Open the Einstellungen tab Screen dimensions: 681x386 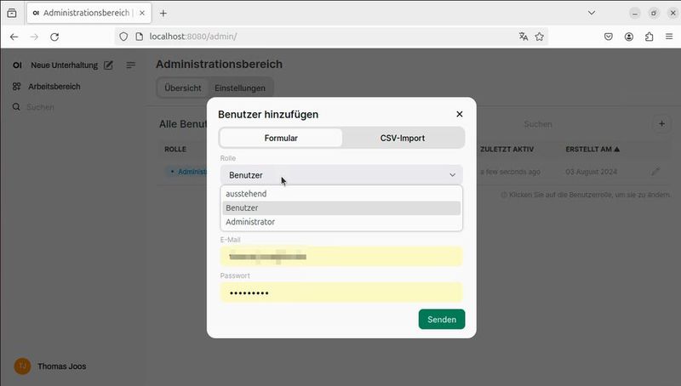click(x=240, y=88)
